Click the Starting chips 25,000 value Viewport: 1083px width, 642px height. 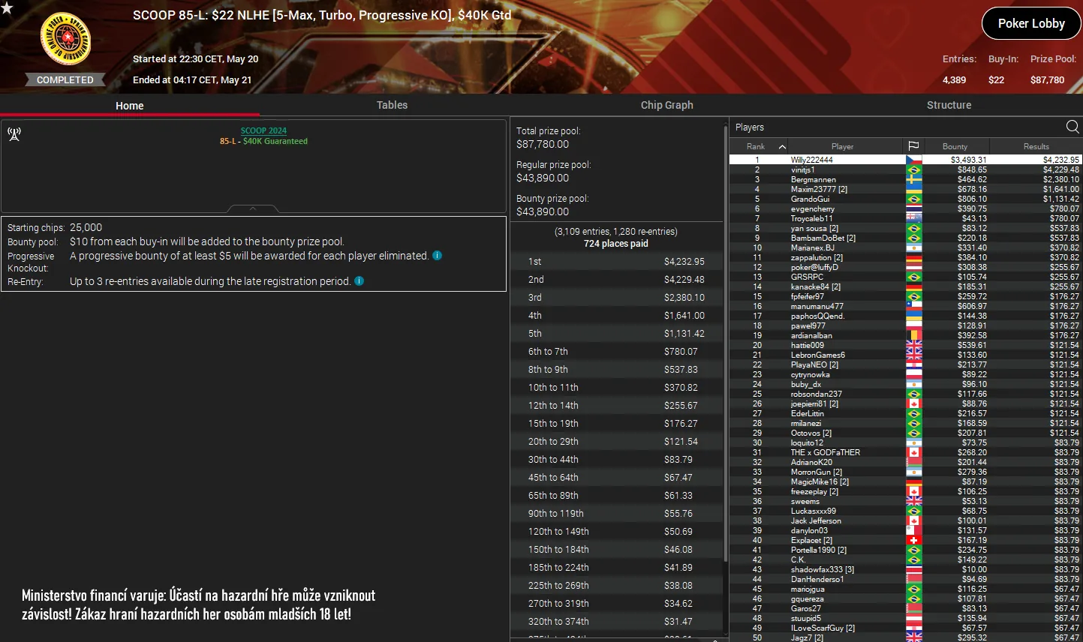[86, 227]
